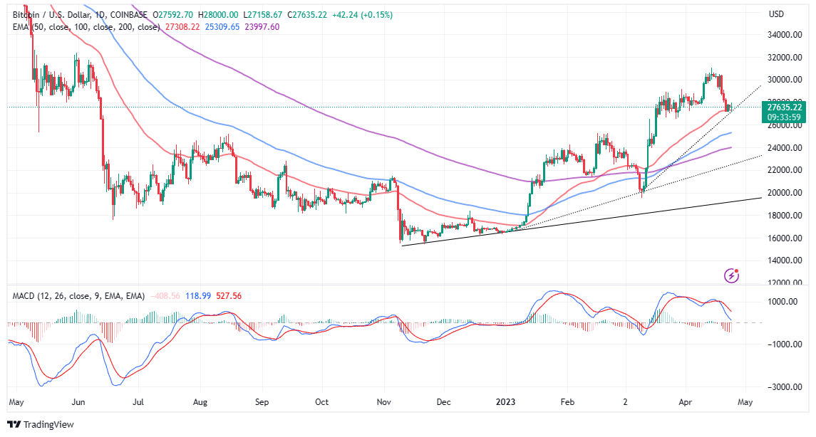Click the 30000.00 price axis label

point(784,80)
